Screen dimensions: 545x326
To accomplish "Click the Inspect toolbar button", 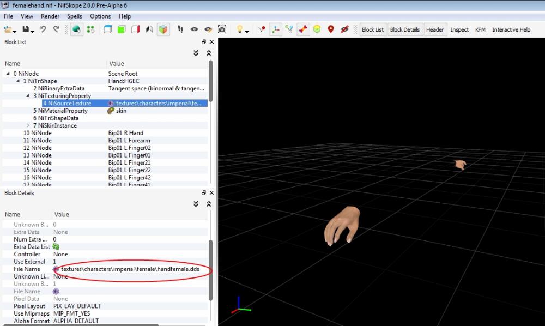I will [459, 29].
